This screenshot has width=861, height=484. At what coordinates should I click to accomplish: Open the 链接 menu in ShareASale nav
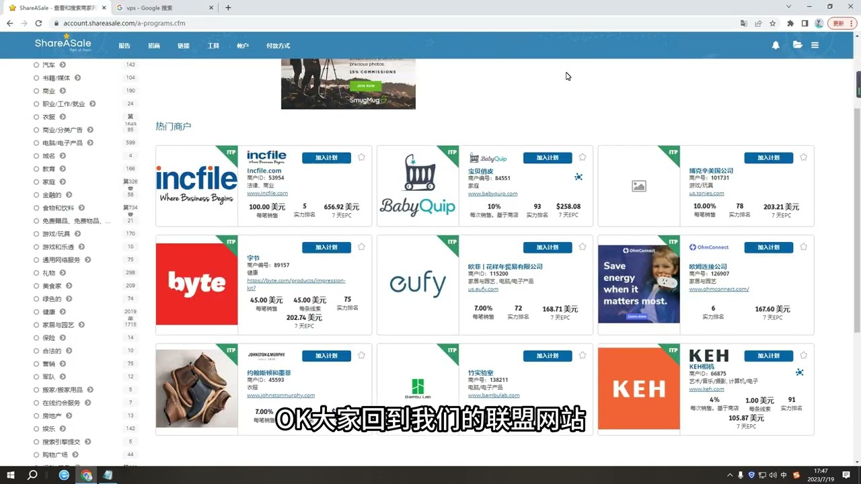[x=184, y=46]
